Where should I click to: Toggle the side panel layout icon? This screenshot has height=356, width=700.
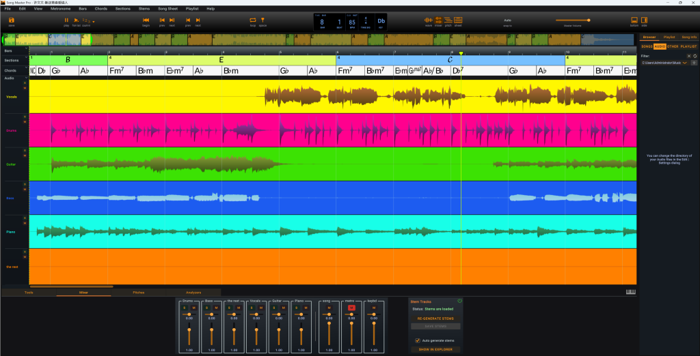[x=644, y=21]
